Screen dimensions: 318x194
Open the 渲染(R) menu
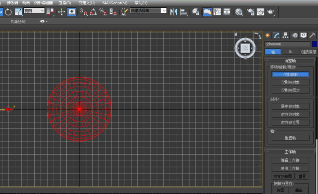[65, 3]
